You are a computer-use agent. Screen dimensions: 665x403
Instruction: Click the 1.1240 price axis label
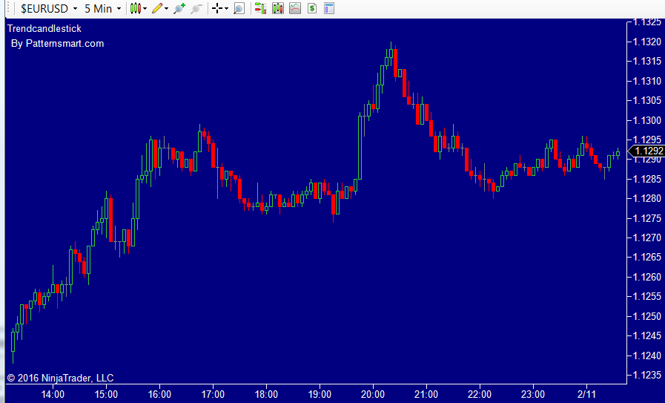646,356
